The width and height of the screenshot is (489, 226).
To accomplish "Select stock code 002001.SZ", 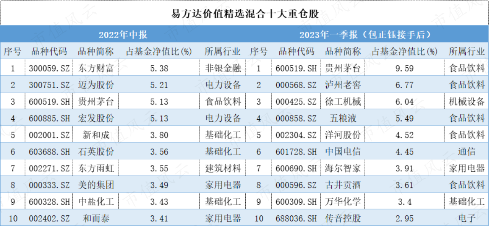I will point(49,135).
